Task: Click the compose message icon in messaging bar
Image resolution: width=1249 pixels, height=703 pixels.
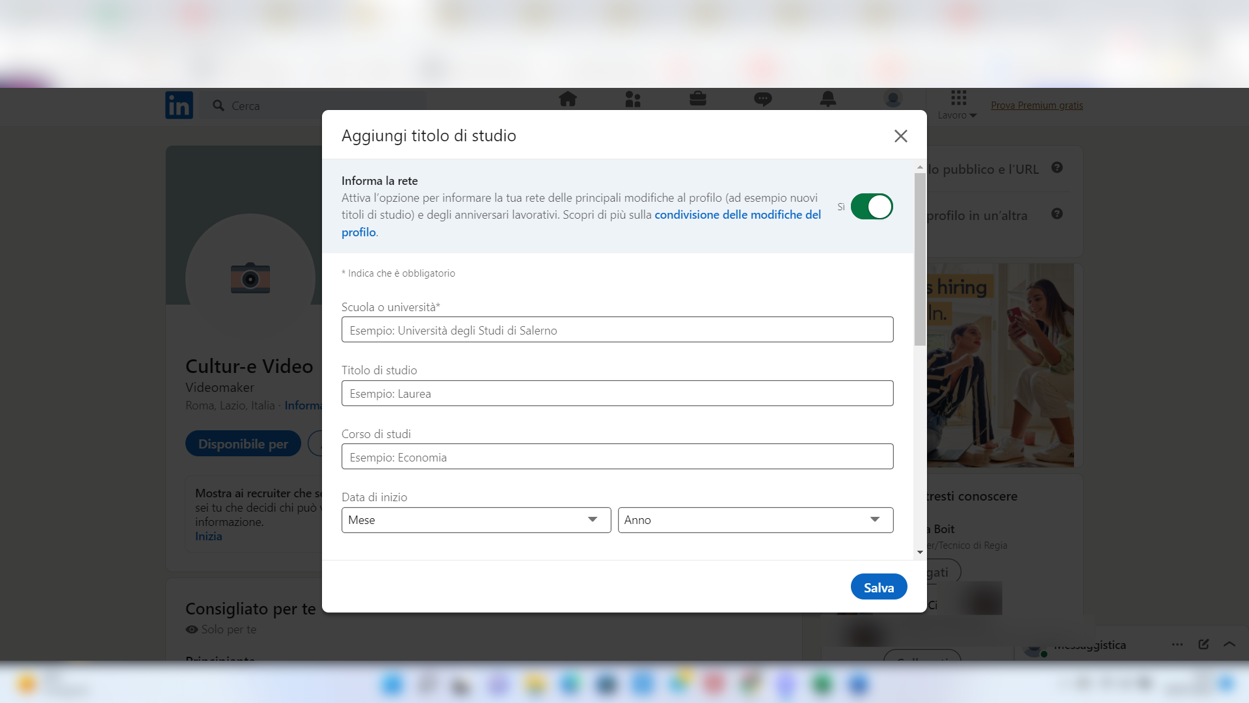Action: click(1203, 644)
